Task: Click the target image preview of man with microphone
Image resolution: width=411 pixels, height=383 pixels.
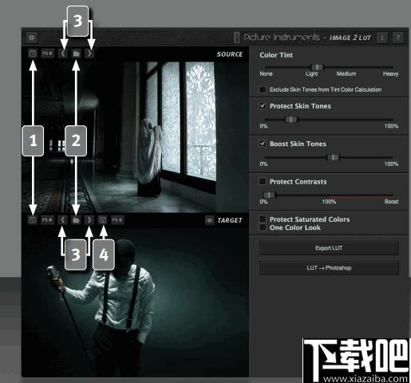Action: click(135, 302)
